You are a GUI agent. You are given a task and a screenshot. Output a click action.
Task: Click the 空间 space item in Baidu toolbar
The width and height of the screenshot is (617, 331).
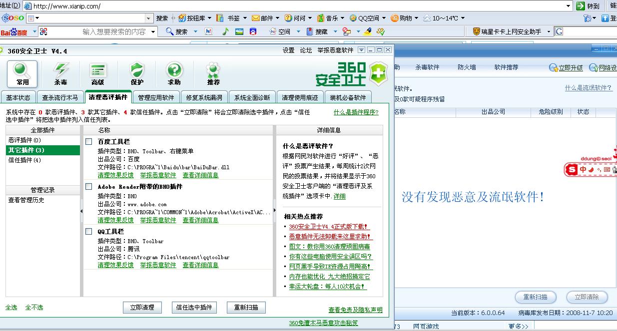point(280,31)
